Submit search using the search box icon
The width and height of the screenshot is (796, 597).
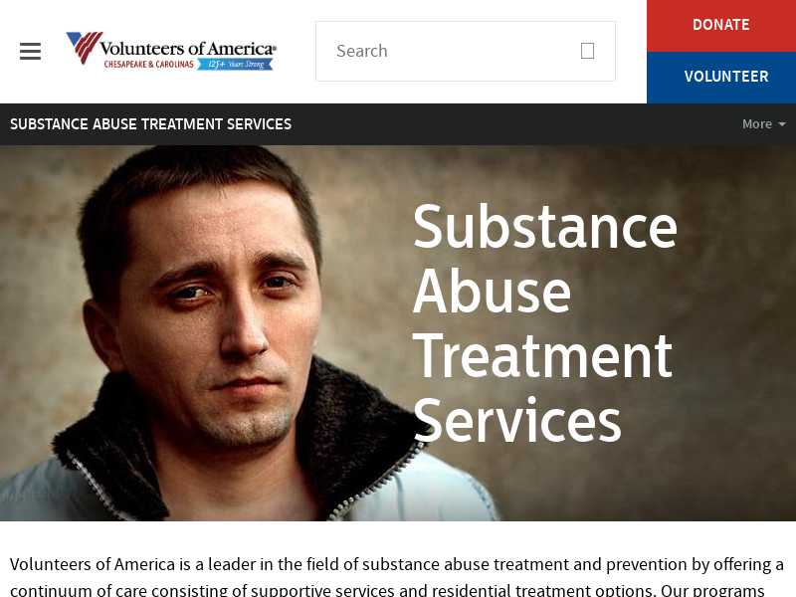coord(587,51)
